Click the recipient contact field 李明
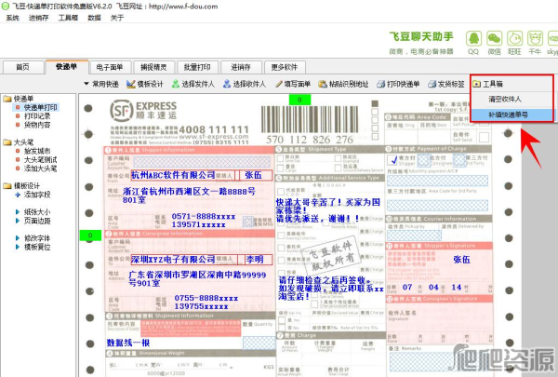The width and height of the screenshot is (558, 377). pyautogui.click(x=255, y=260)
